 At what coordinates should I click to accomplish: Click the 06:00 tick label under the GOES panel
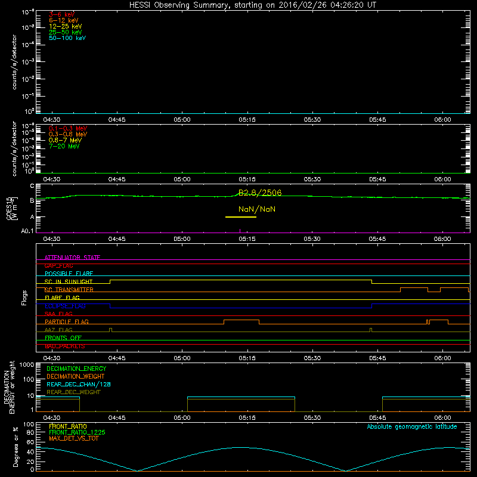pyautogui.click(x=442, y=239)
